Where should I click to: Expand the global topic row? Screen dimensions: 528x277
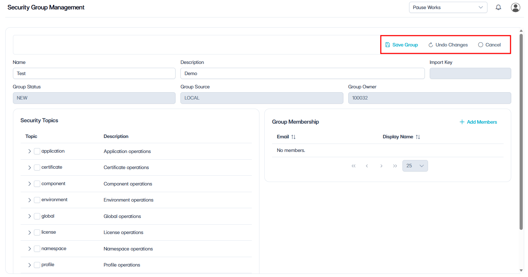(29, 216)
